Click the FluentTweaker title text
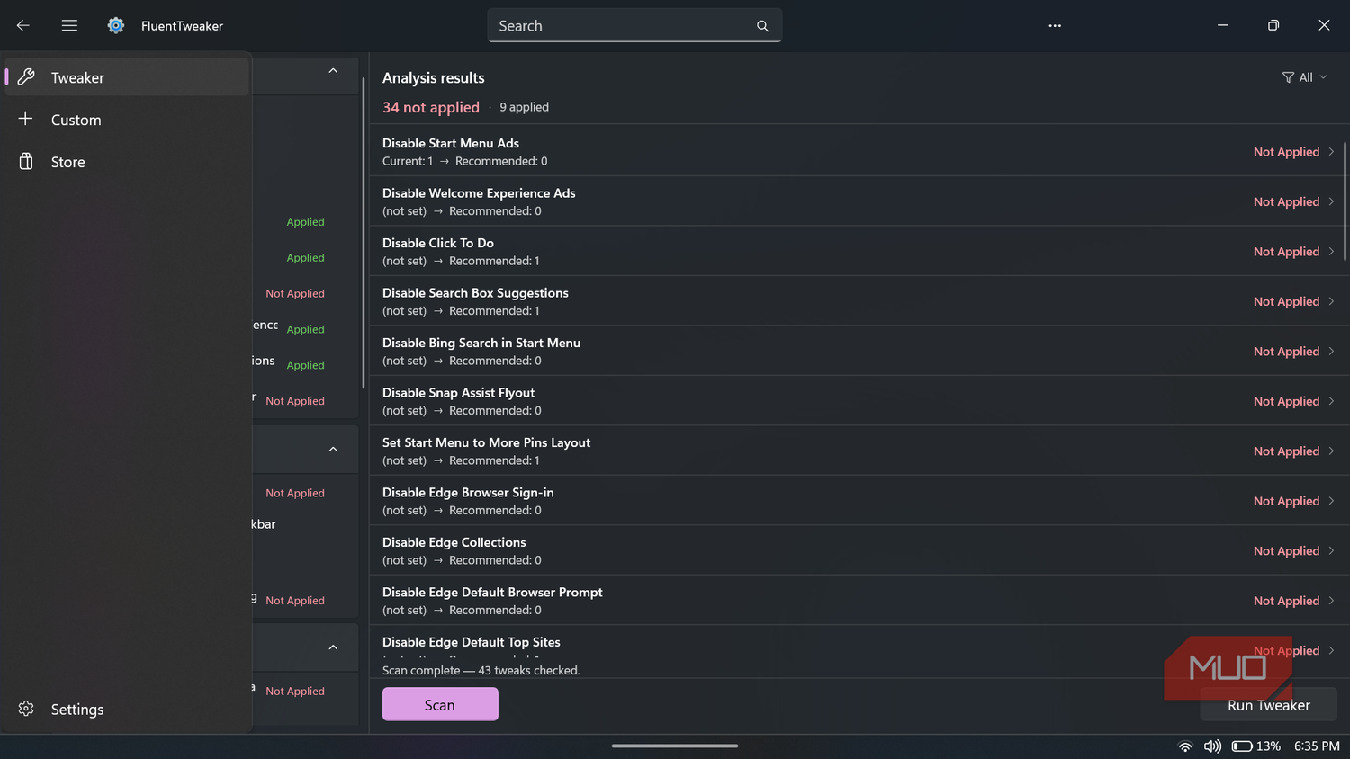 click(x=182, y=26)
